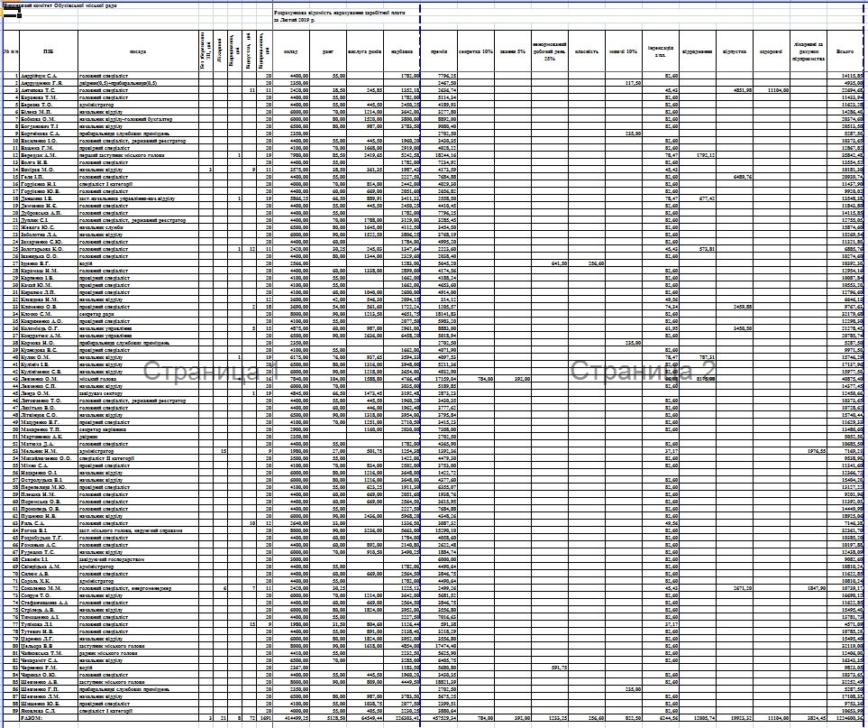The height and width of the screenshot is (728, 868).
Task: Select the "відрядження" column header
Action: (698, 51)
